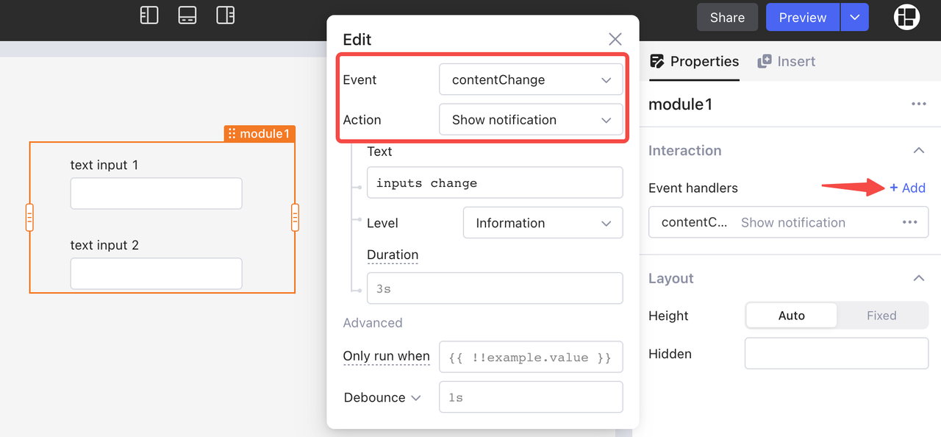
Task: Open the Action dropdown
Action: point(531,120)
